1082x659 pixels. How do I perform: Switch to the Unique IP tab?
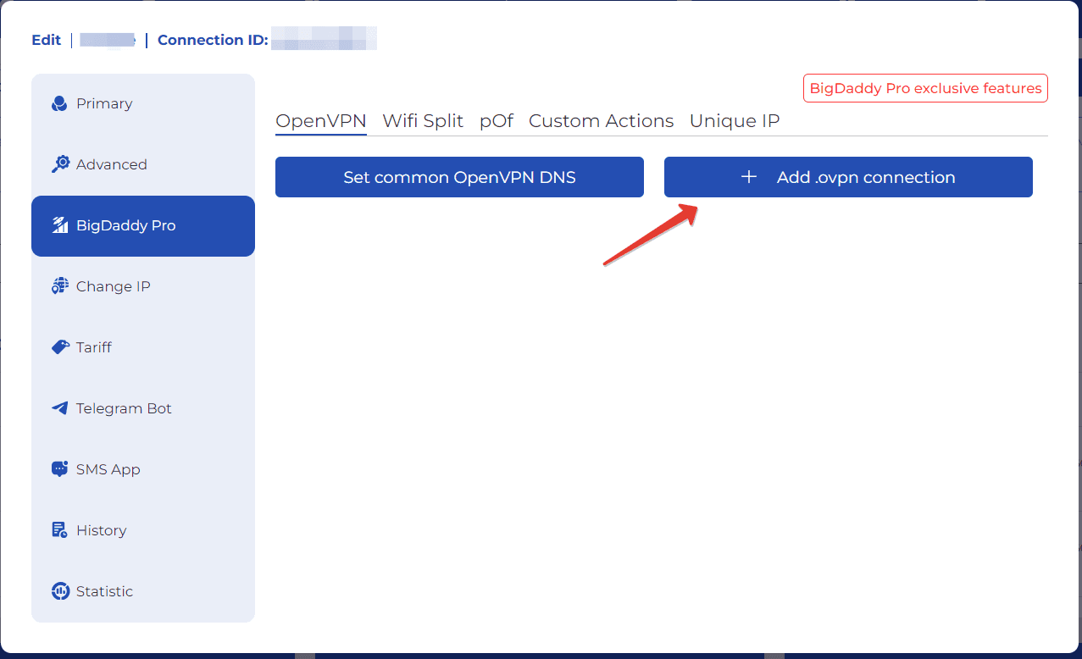[734, 121]
